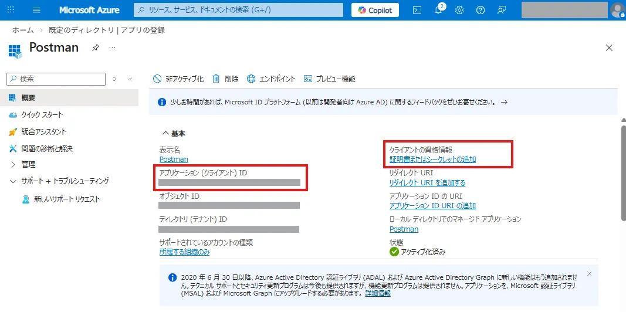This screenshot has width=626, height=312.
Task: Open the more options ellipsis next to Postman
Action: (x=112, y=48)
